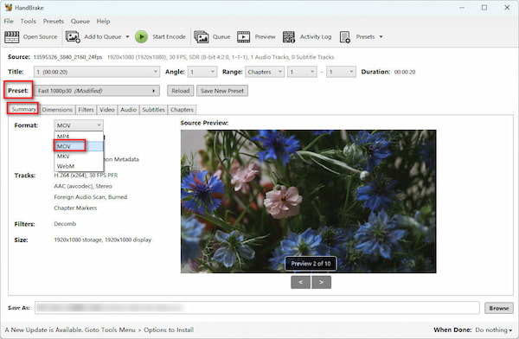This screenshot has width=519, height=339.
Task: Click the Format MOV combo box
Action: click(79, 125)
